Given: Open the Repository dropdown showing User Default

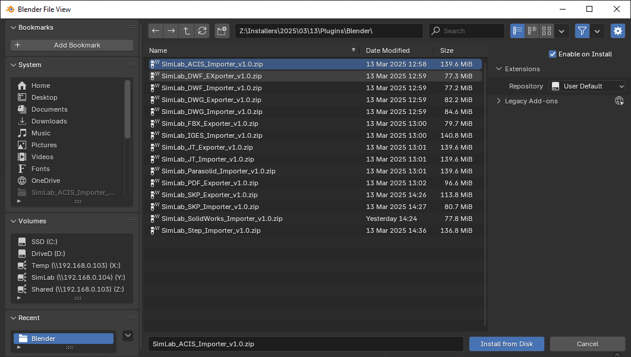Looking at the screenshot, I should point(587,86).
